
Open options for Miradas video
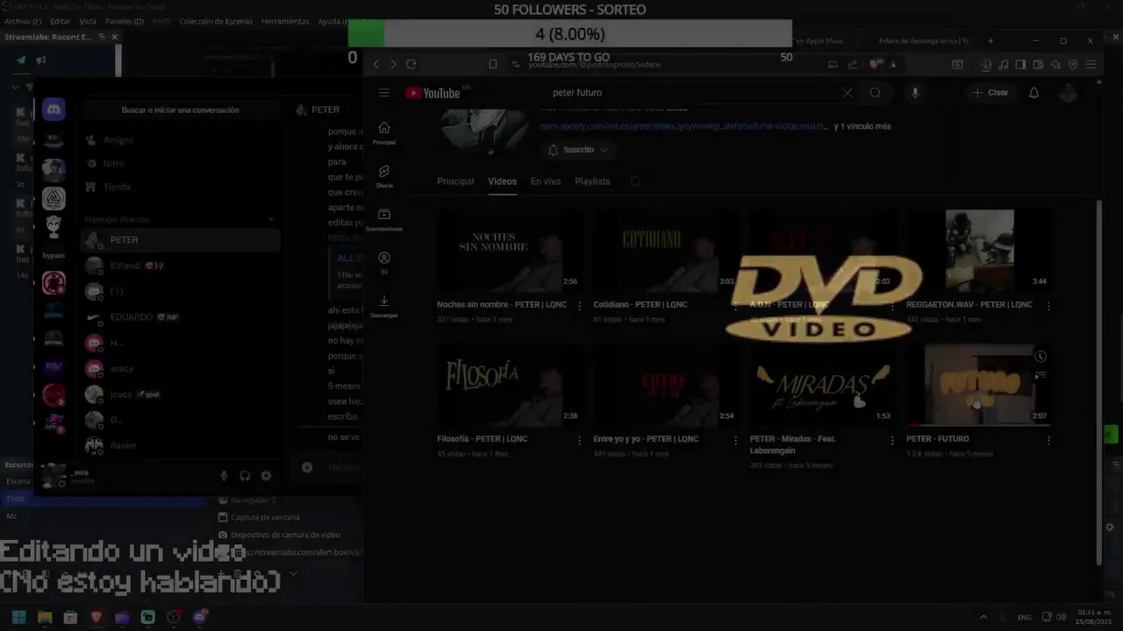click(892, 440)
